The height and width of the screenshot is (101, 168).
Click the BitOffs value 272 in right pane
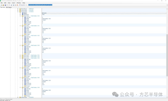[x=43, y=94]
